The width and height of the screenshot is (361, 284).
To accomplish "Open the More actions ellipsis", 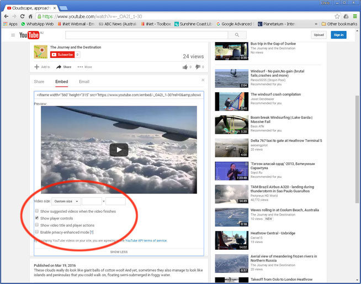I will (84, 67).
